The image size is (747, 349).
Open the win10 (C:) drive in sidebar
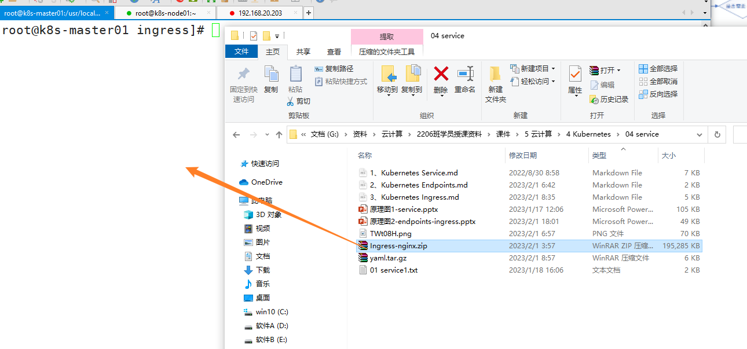(x=272, y=312)
